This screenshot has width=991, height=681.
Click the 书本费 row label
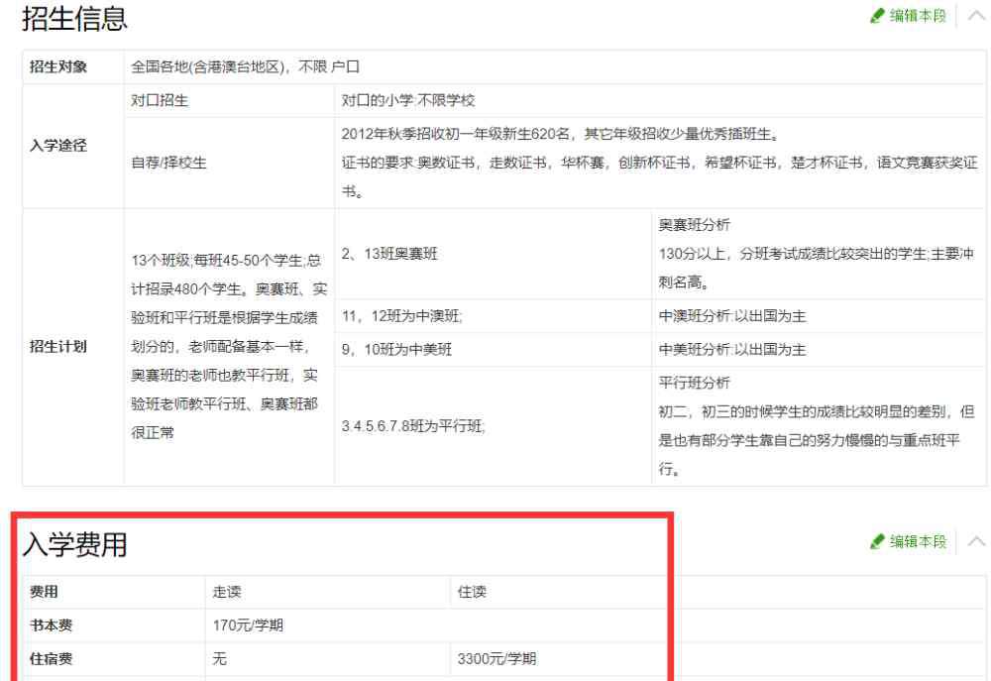(x=51, y=625)
